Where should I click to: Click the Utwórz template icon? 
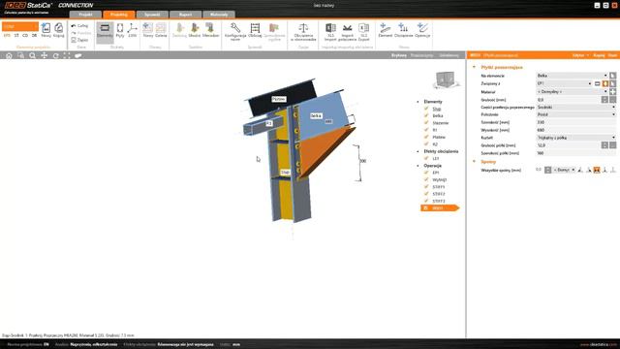[195, 30]
